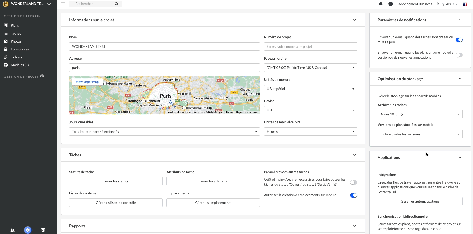Open the help question mark icon
This screenshot has width=473, height=234.
pos(391,4)
